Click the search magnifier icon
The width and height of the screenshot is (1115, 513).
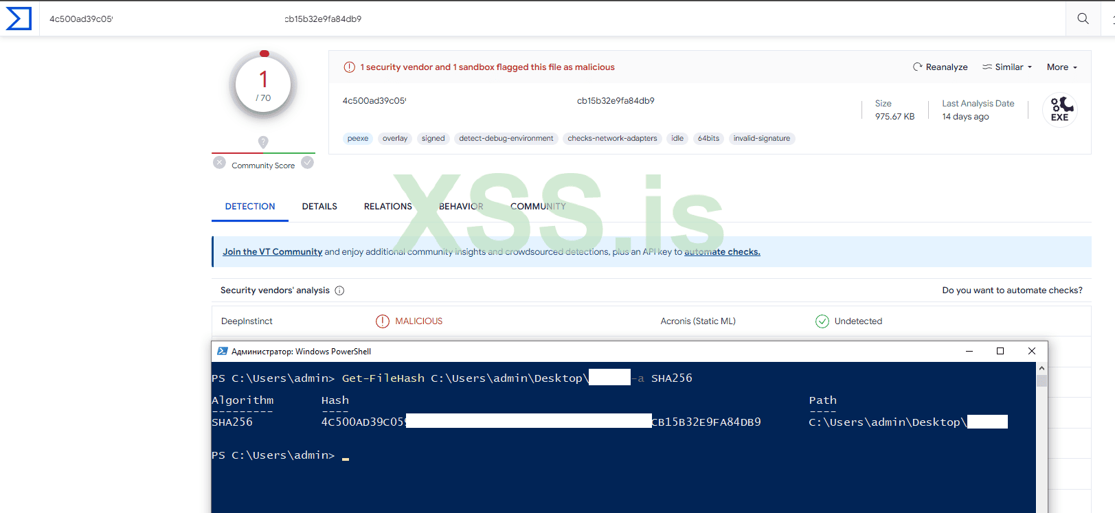tap(1083, 19)
